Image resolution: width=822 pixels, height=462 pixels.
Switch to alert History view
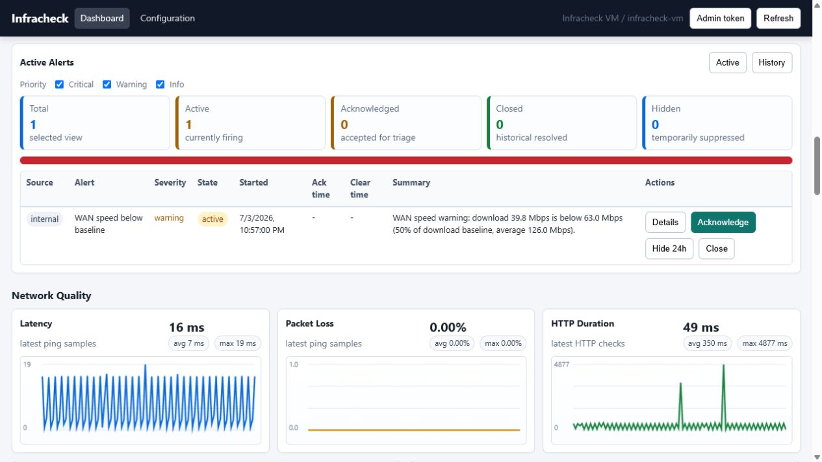tap(772, 63)
